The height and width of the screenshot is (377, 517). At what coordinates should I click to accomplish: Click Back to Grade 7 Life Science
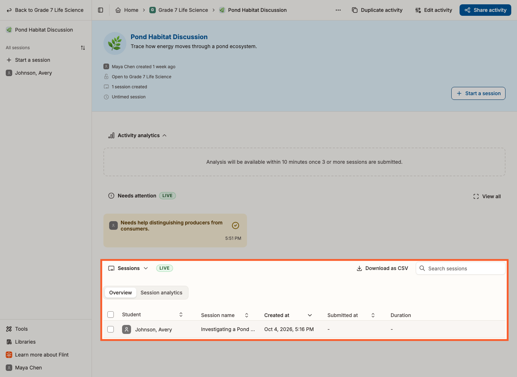click(x=45, y=10)
